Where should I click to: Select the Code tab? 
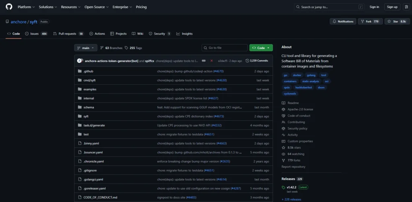pos(13,34)
